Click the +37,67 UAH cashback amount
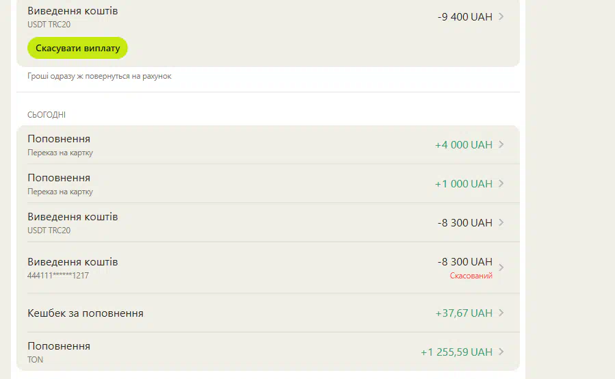Image resolution: width=615 pixels, height=379 pixels. pos(464,313)
